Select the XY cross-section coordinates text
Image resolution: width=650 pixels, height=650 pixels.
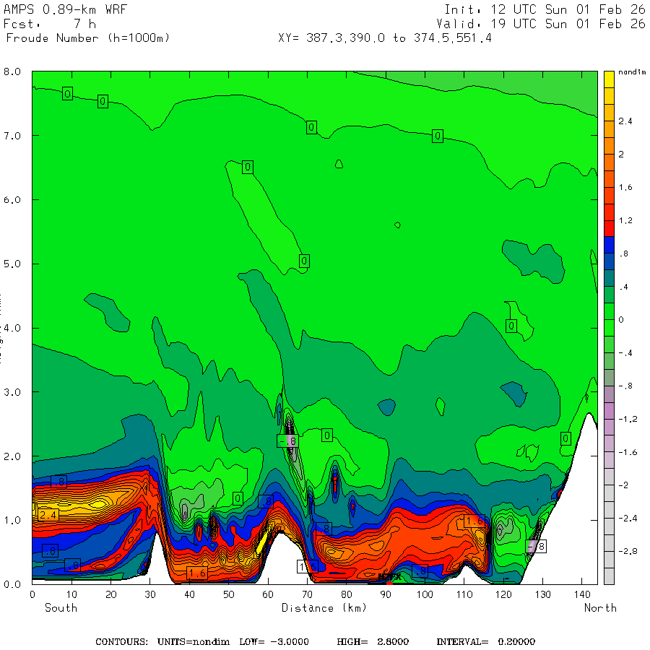click(385, 38)
